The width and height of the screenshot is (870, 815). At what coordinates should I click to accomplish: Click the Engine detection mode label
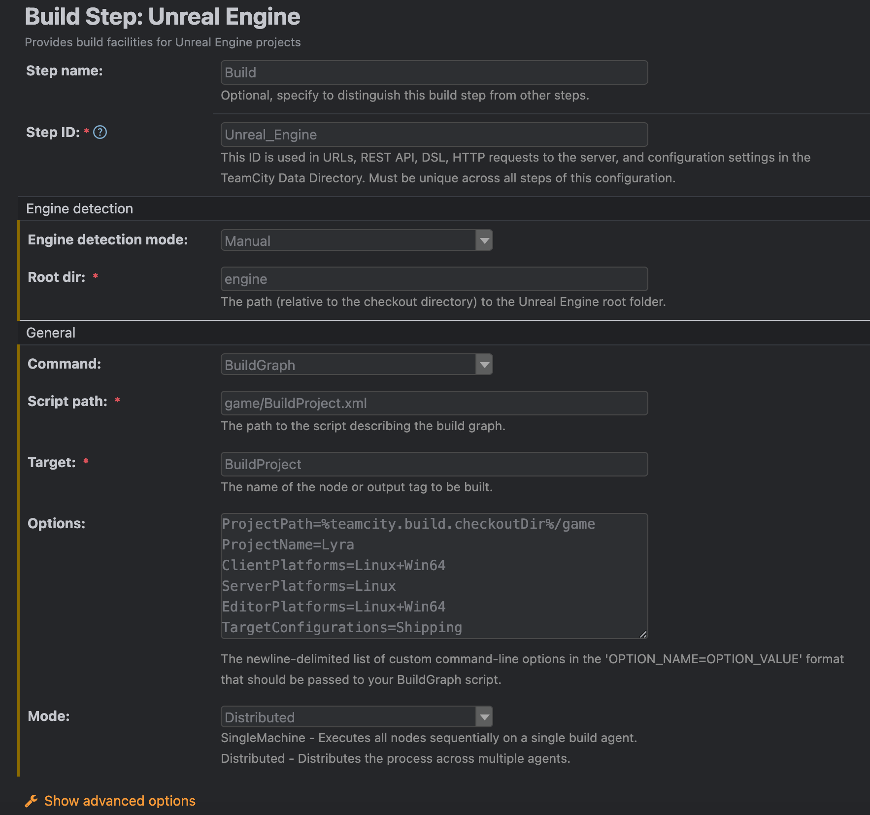click(x=108, y=240)
